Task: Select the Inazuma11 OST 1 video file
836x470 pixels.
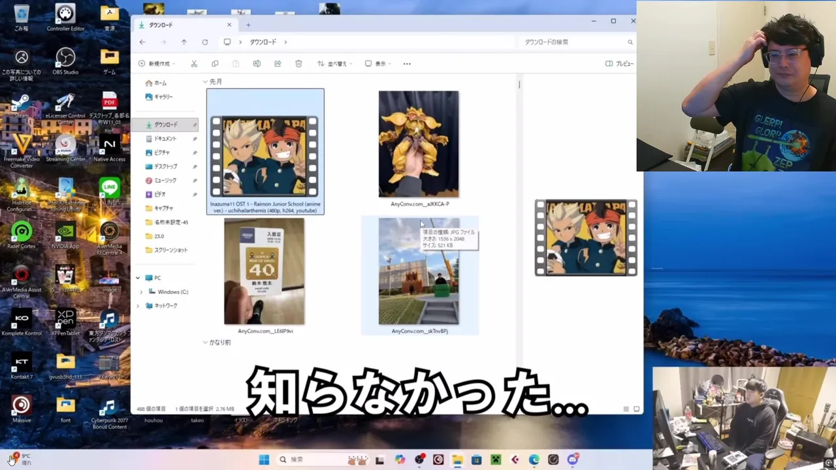Action: [265, 151]
